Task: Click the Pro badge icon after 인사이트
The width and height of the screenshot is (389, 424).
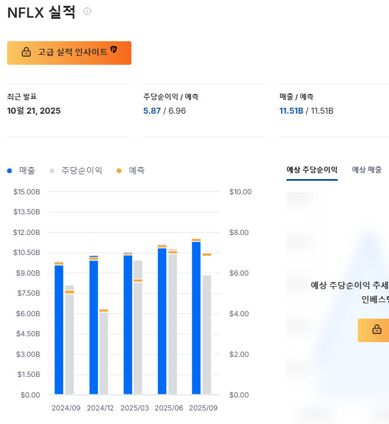Action: tap(114, 49)
